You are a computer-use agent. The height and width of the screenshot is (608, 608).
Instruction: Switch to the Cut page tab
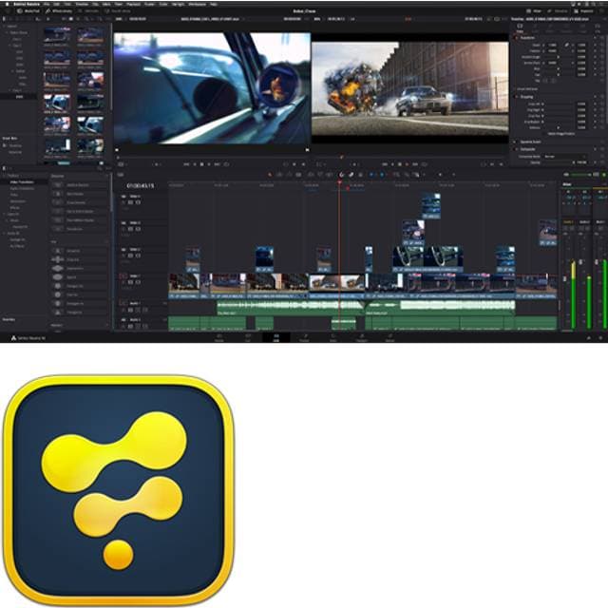(248, 337)
